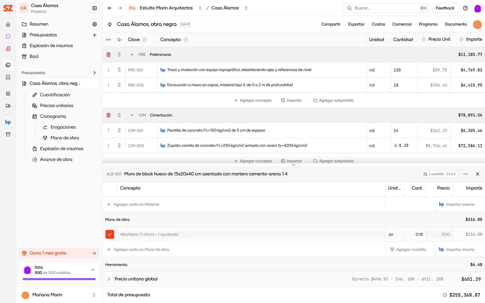Screen dimensions: 485x303
Task: Go forward with the right arrow
Action: pos(120,8)
